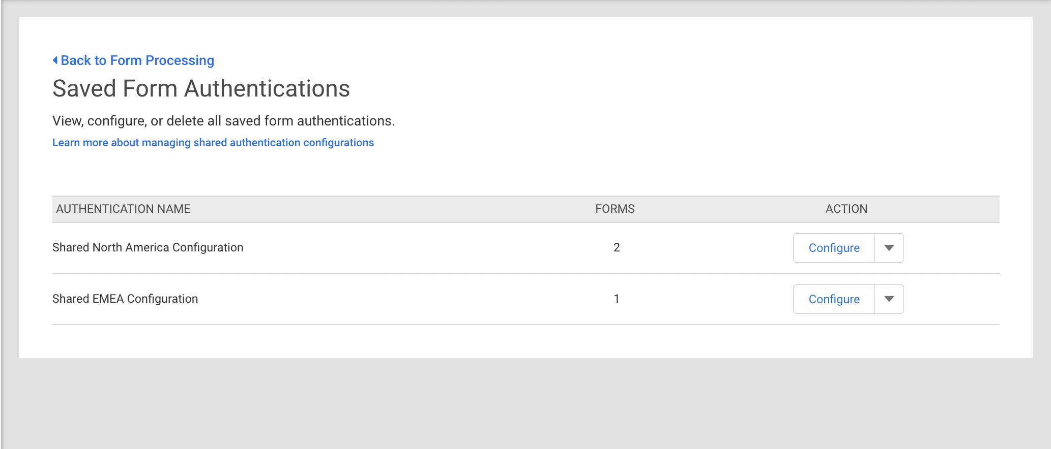The width and height of the screenshot is (1051, 449).
Task: Configure the Shared EMEA Configuration
Action: 834,299
